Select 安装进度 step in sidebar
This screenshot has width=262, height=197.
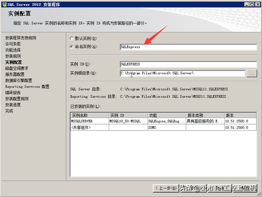click(13, 105)
